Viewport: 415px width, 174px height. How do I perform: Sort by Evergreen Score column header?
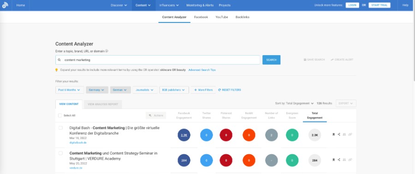tap(292, 116)
